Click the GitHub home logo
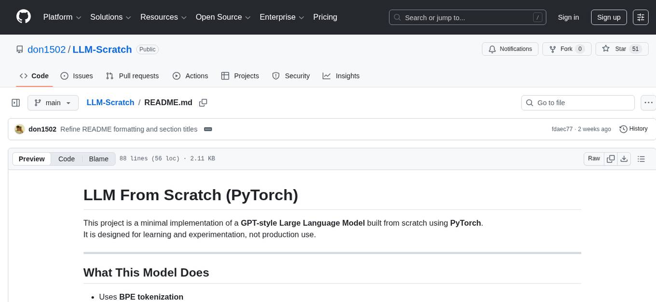Viewport: 656px width, 302px height. (23, 17)
